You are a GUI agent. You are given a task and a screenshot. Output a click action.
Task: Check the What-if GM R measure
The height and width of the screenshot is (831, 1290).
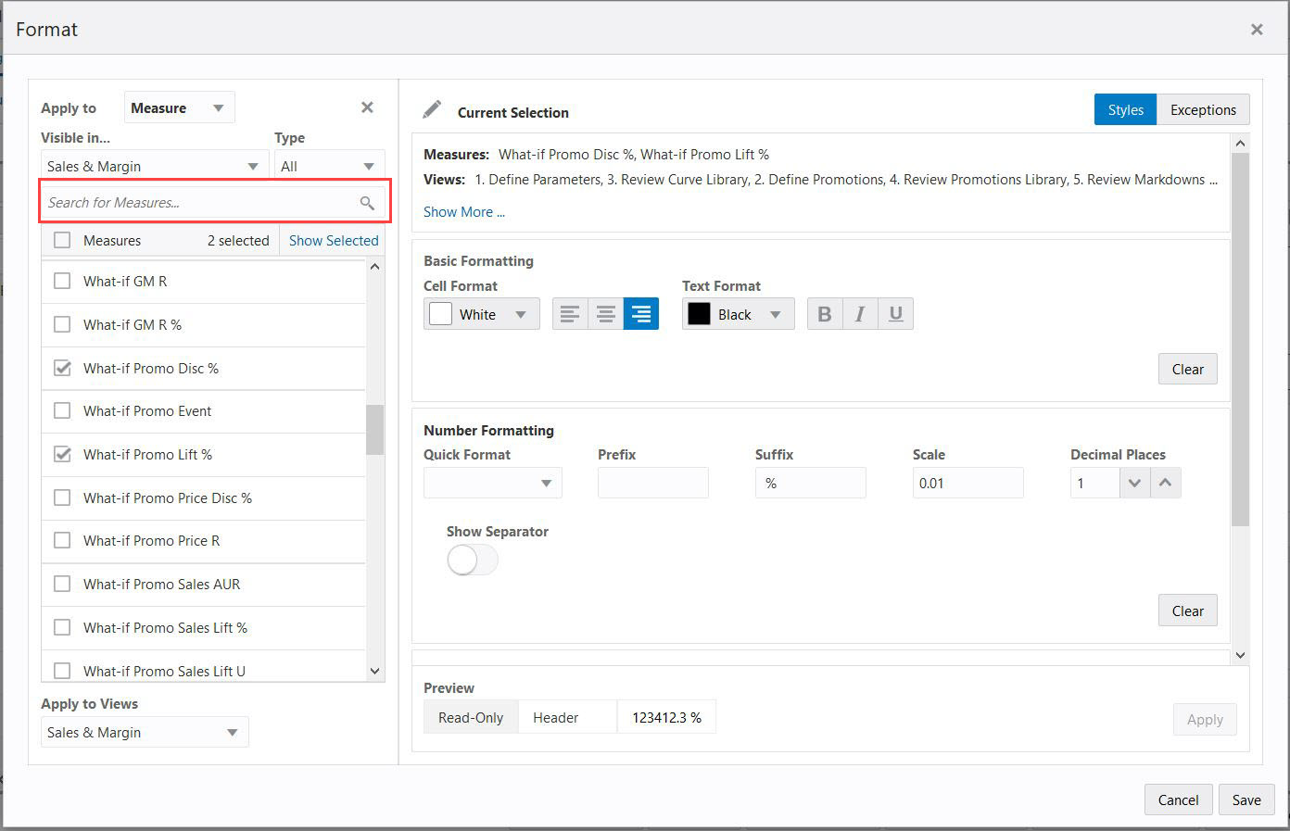click(62, 281)
